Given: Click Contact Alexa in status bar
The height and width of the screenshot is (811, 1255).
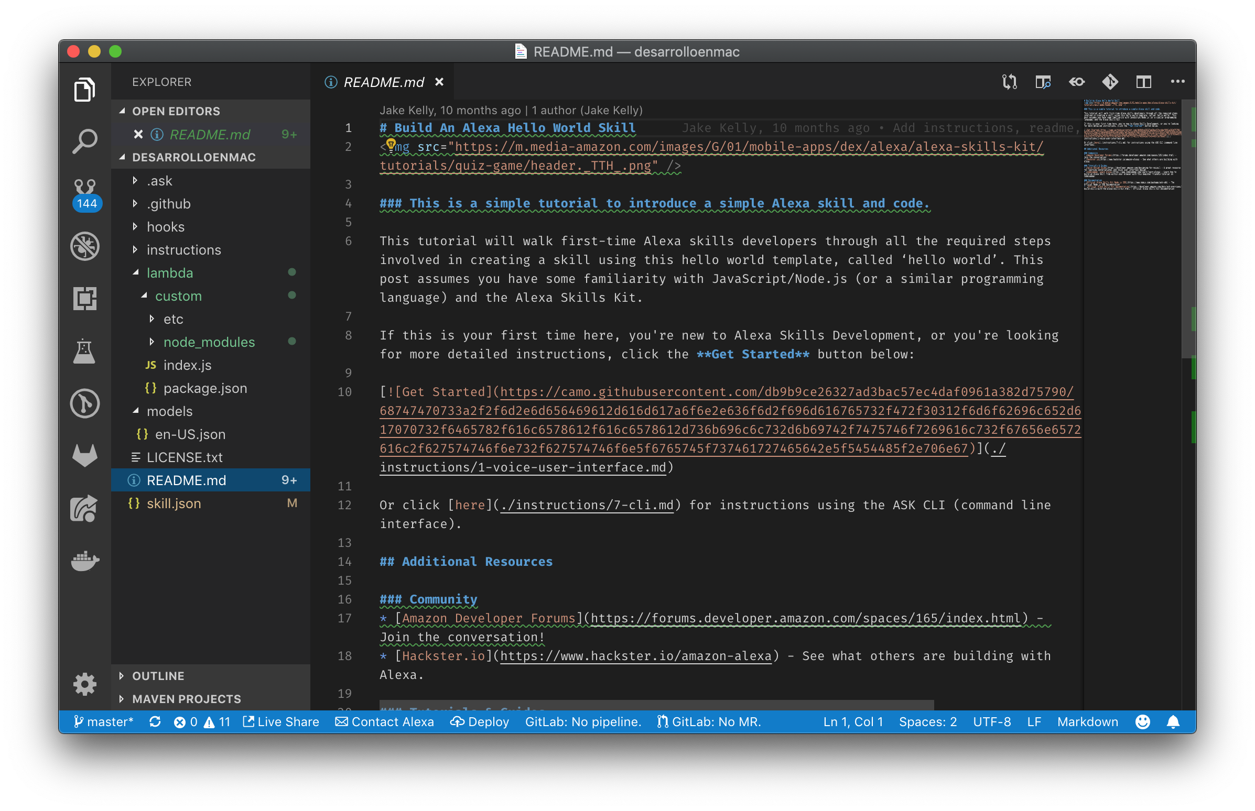Looking at the screenshot, I should tap(385, 721).
